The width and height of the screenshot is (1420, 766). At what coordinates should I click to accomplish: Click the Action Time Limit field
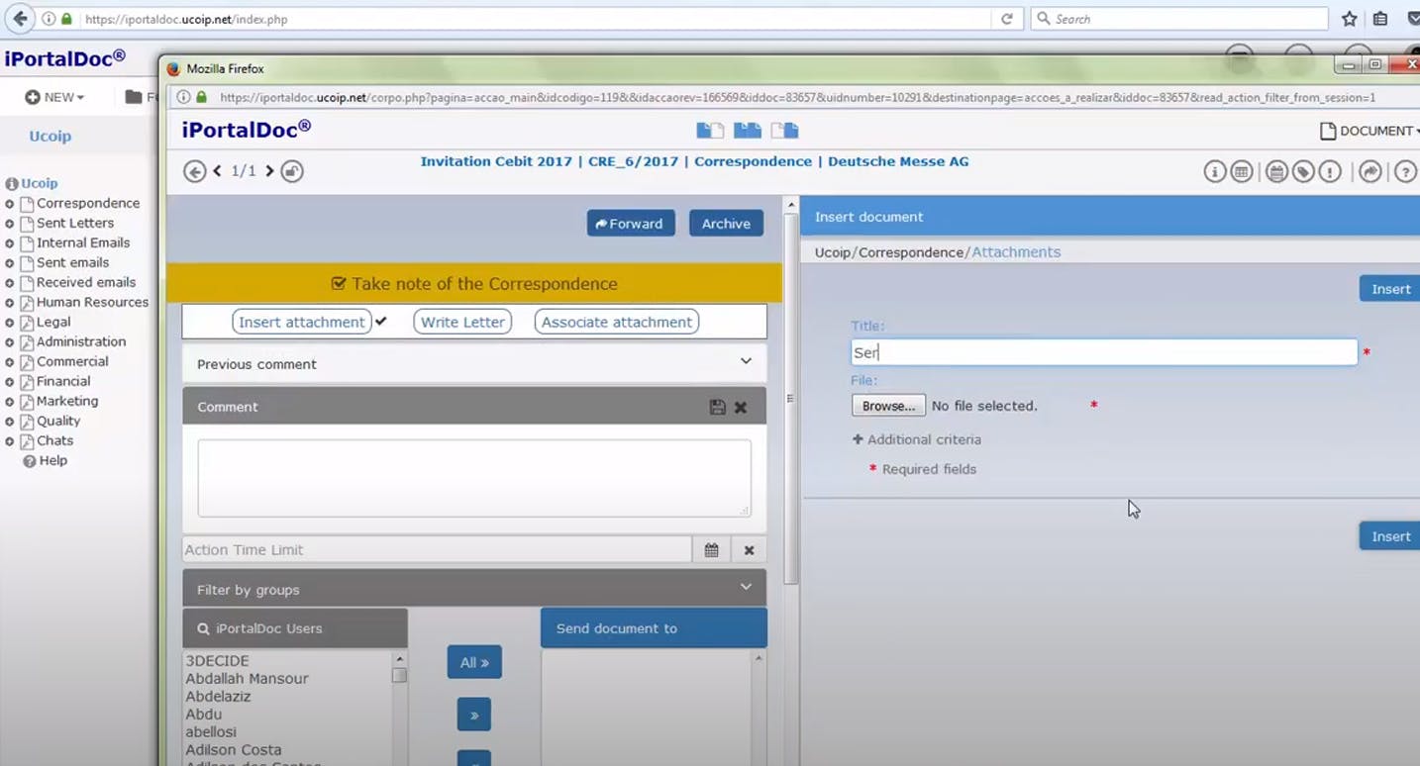pos(437,549)
